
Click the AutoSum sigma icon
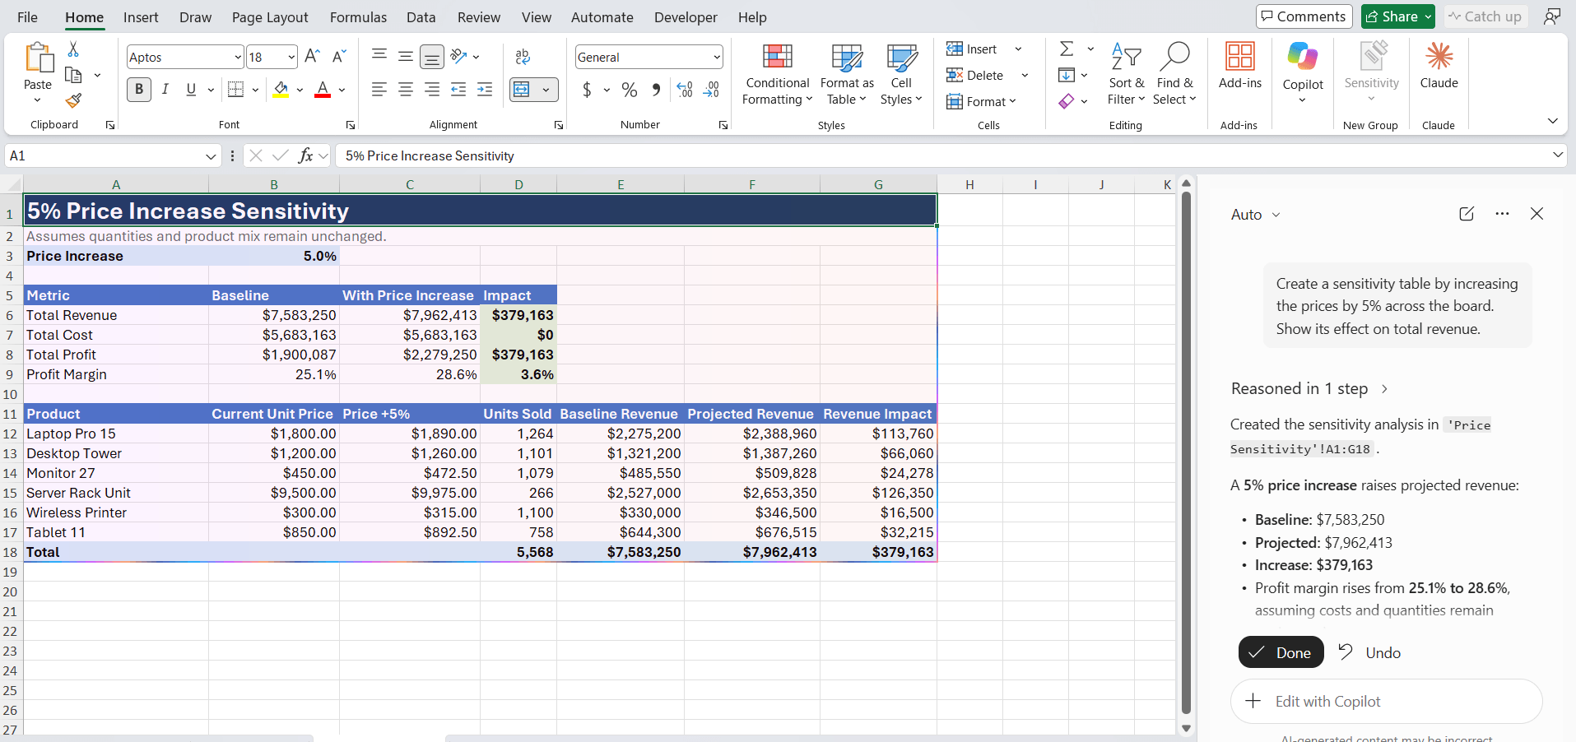(1067, 49)
